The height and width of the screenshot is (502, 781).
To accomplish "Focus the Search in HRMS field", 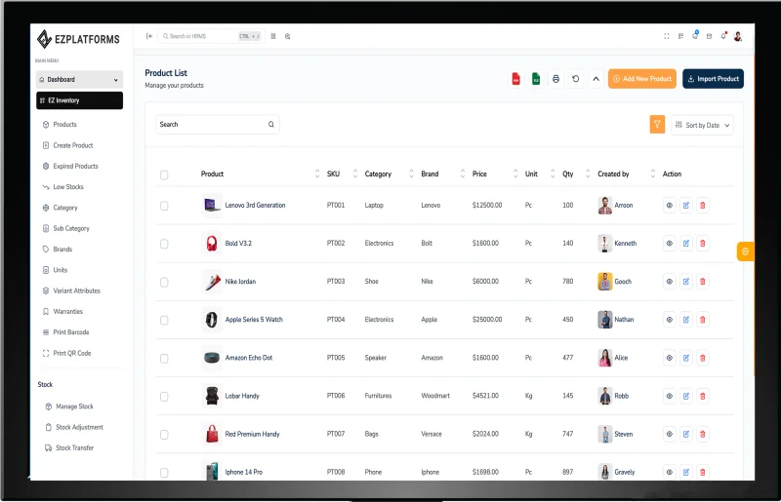I will [x=211, y=36].
